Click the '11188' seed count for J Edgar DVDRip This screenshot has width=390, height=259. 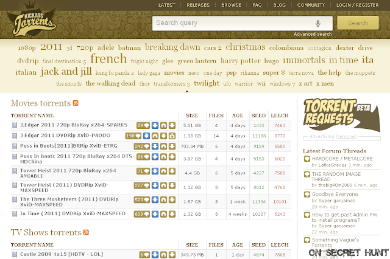(259, 136)
